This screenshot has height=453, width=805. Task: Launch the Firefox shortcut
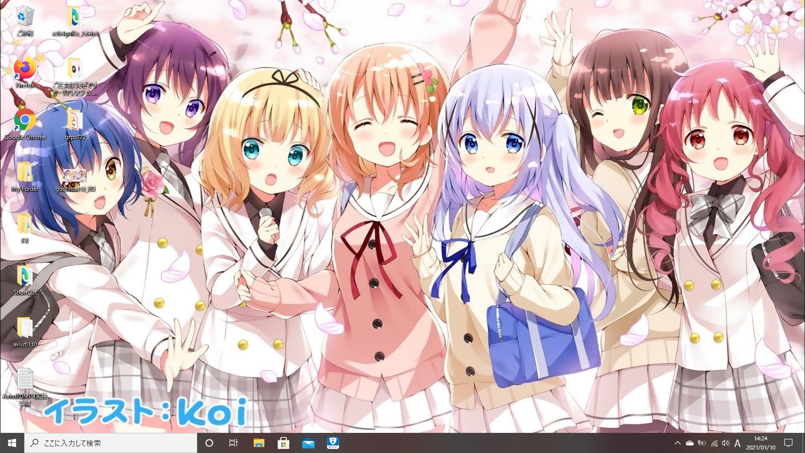[25, 73]
